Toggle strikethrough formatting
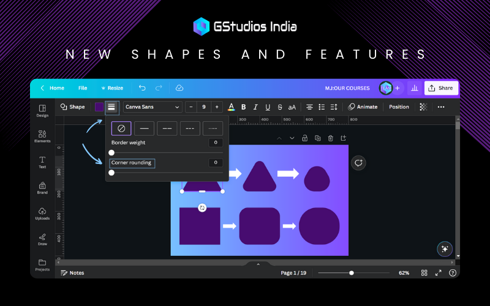The width and height of the screenshot is (490, 306). coord(280,106)
